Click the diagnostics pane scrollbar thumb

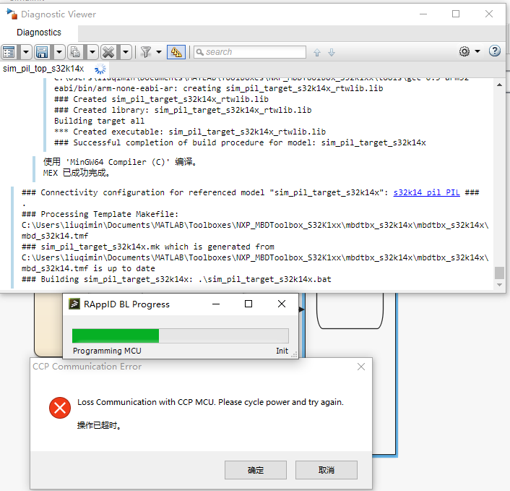pyautogui.click(x=500, y=273)
